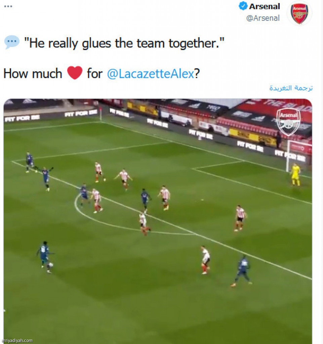Screen dimensions: 323x344
Task: Click the blue verified badge icon
Action: click(243, 6)
